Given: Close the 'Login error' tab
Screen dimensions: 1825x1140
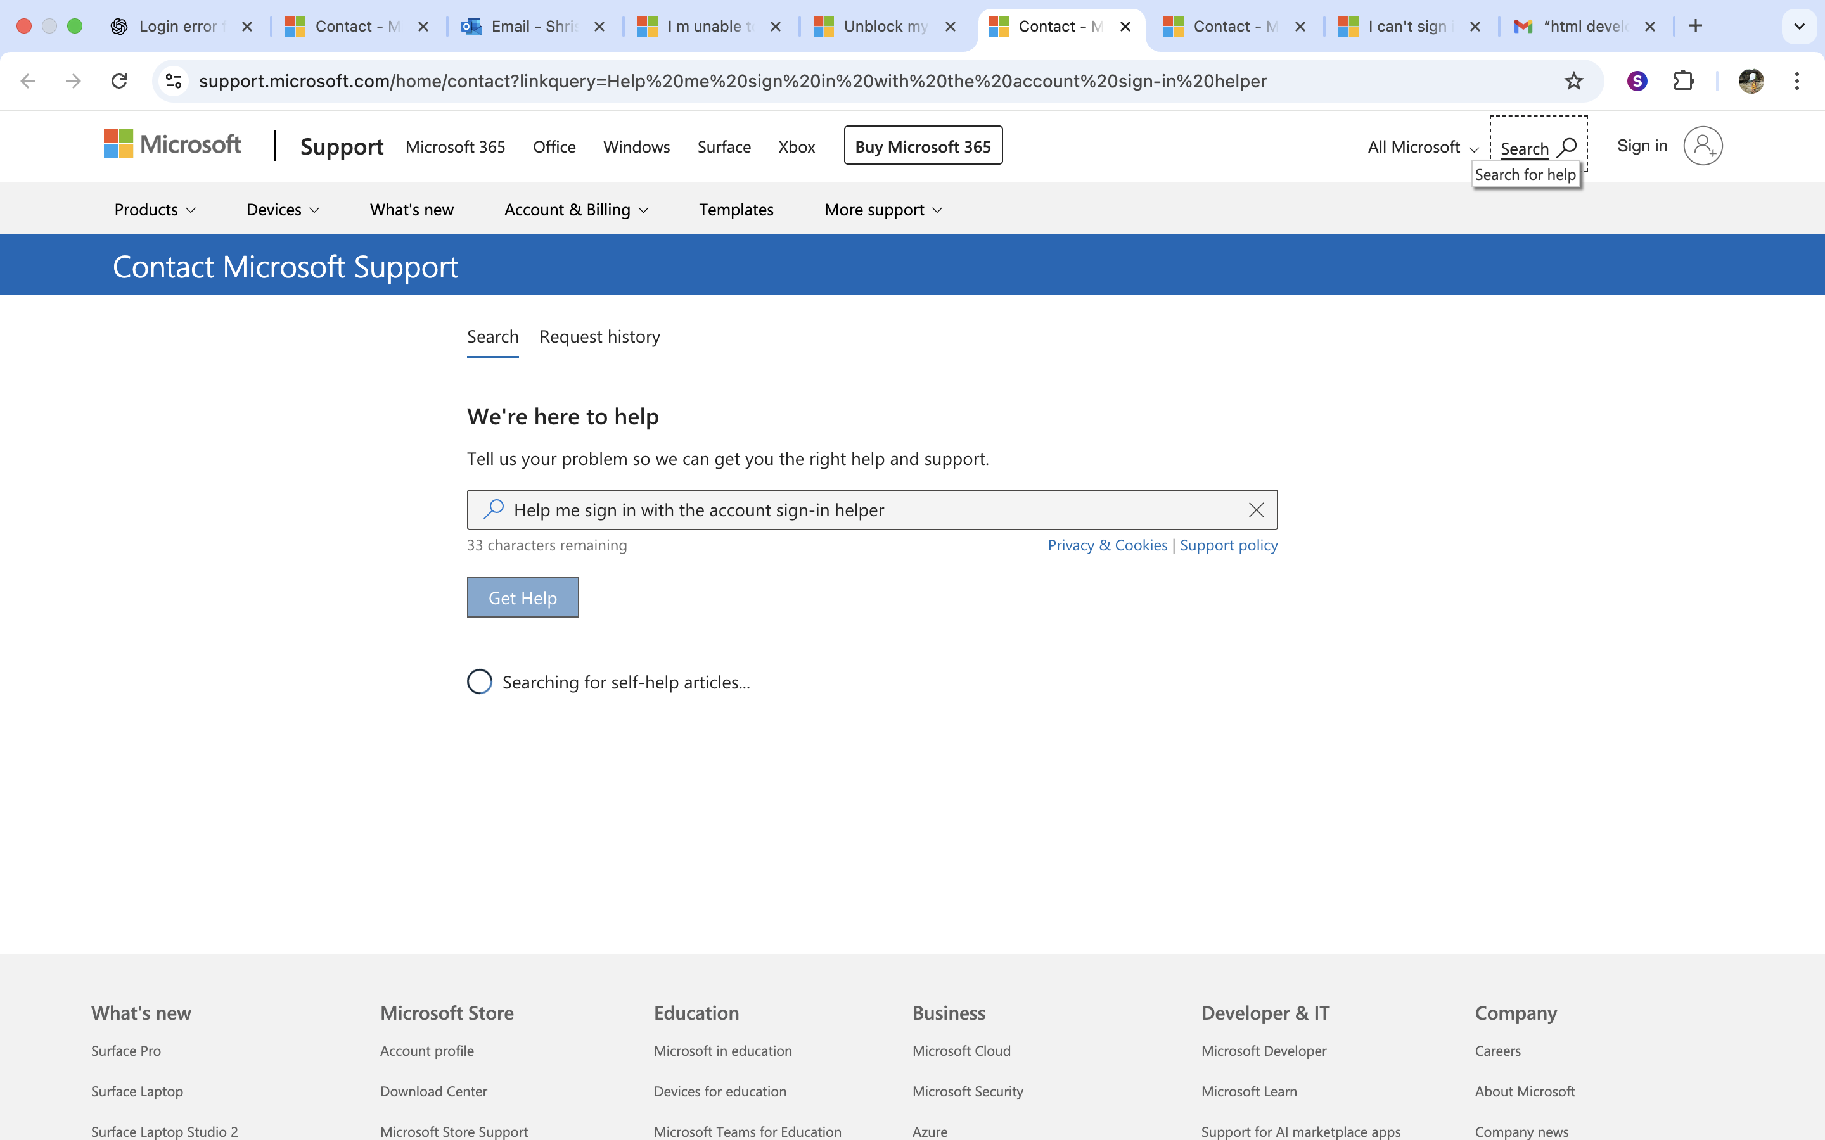Looking at the screenshot, I should click(x=247, y=27).
